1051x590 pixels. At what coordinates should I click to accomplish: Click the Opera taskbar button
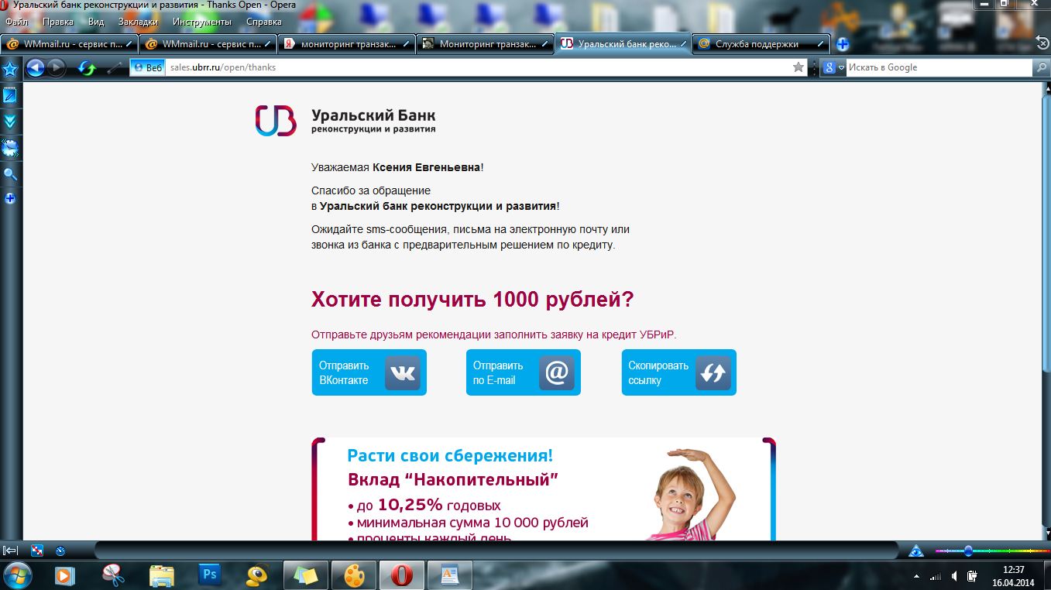[401, 575]
